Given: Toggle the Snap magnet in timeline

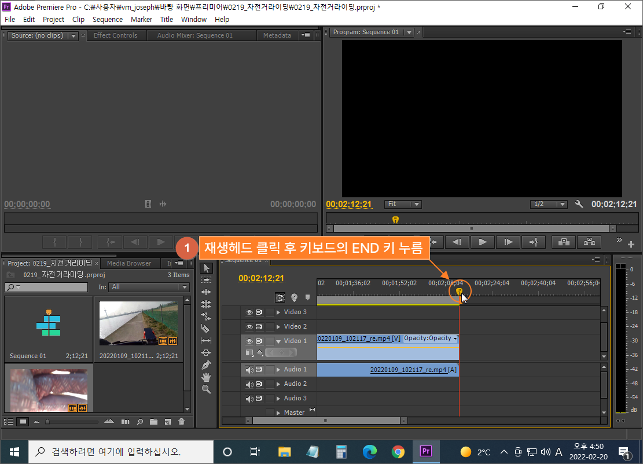Looking at the screenshot, I should 280,297.
